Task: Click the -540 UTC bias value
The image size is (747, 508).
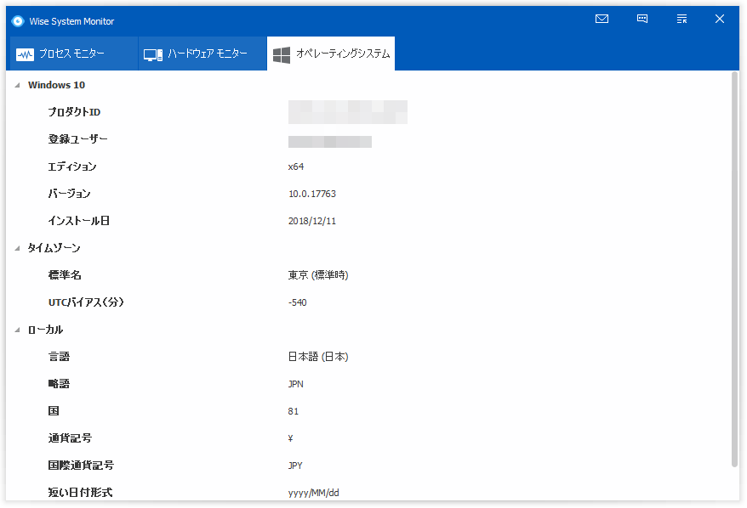Action: click(x=297, y=302)
